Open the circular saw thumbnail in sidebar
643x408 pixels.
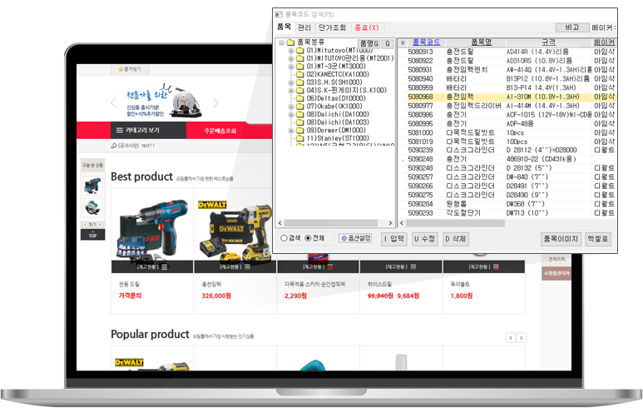[x=92, y=207]
